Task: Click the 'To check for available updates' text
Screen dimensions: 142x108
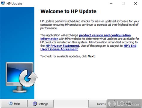Action: pyautogui.click(x=68, y=56)
